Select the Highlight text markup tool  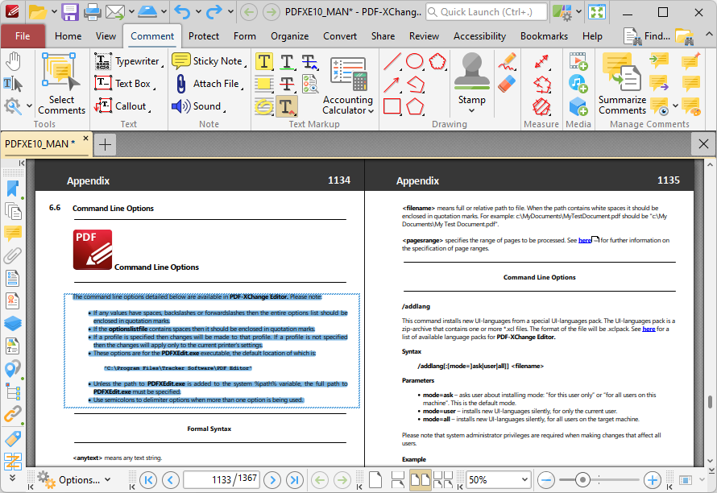point(263,61)
